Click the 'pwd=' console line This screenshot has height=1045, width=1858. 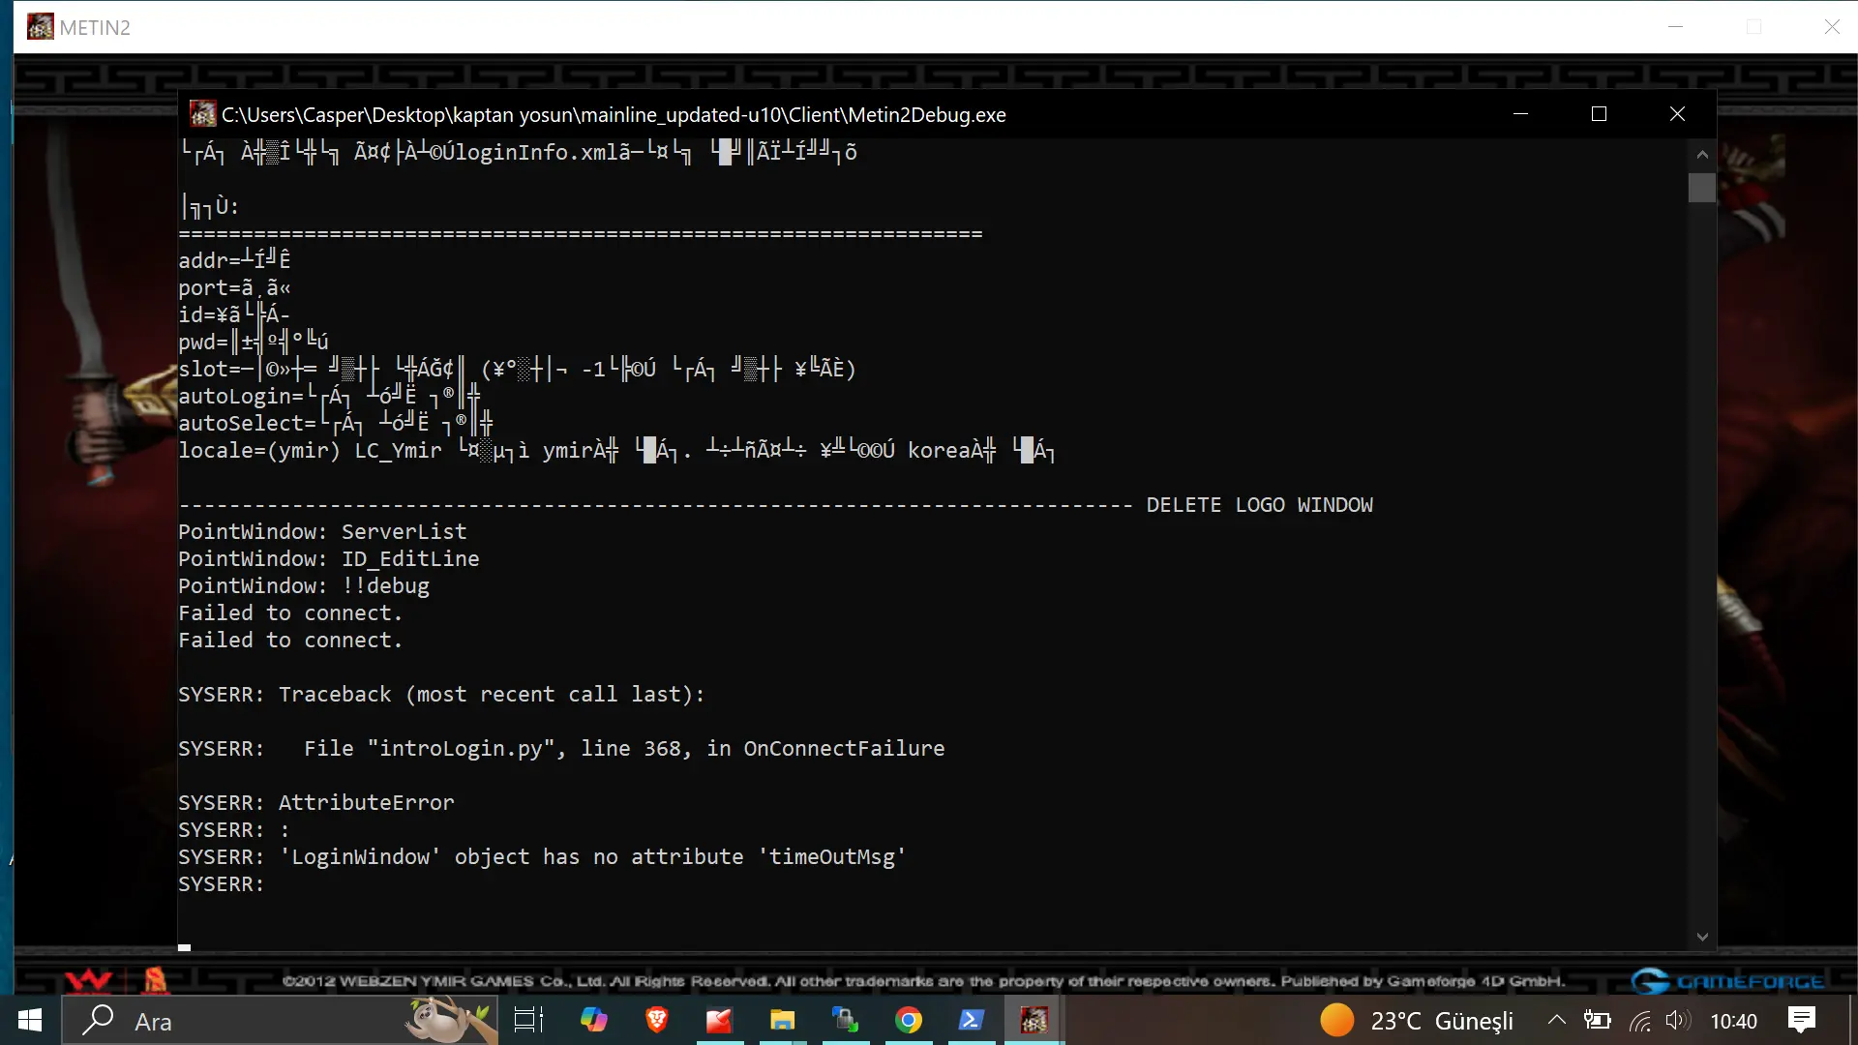point(254,343)
